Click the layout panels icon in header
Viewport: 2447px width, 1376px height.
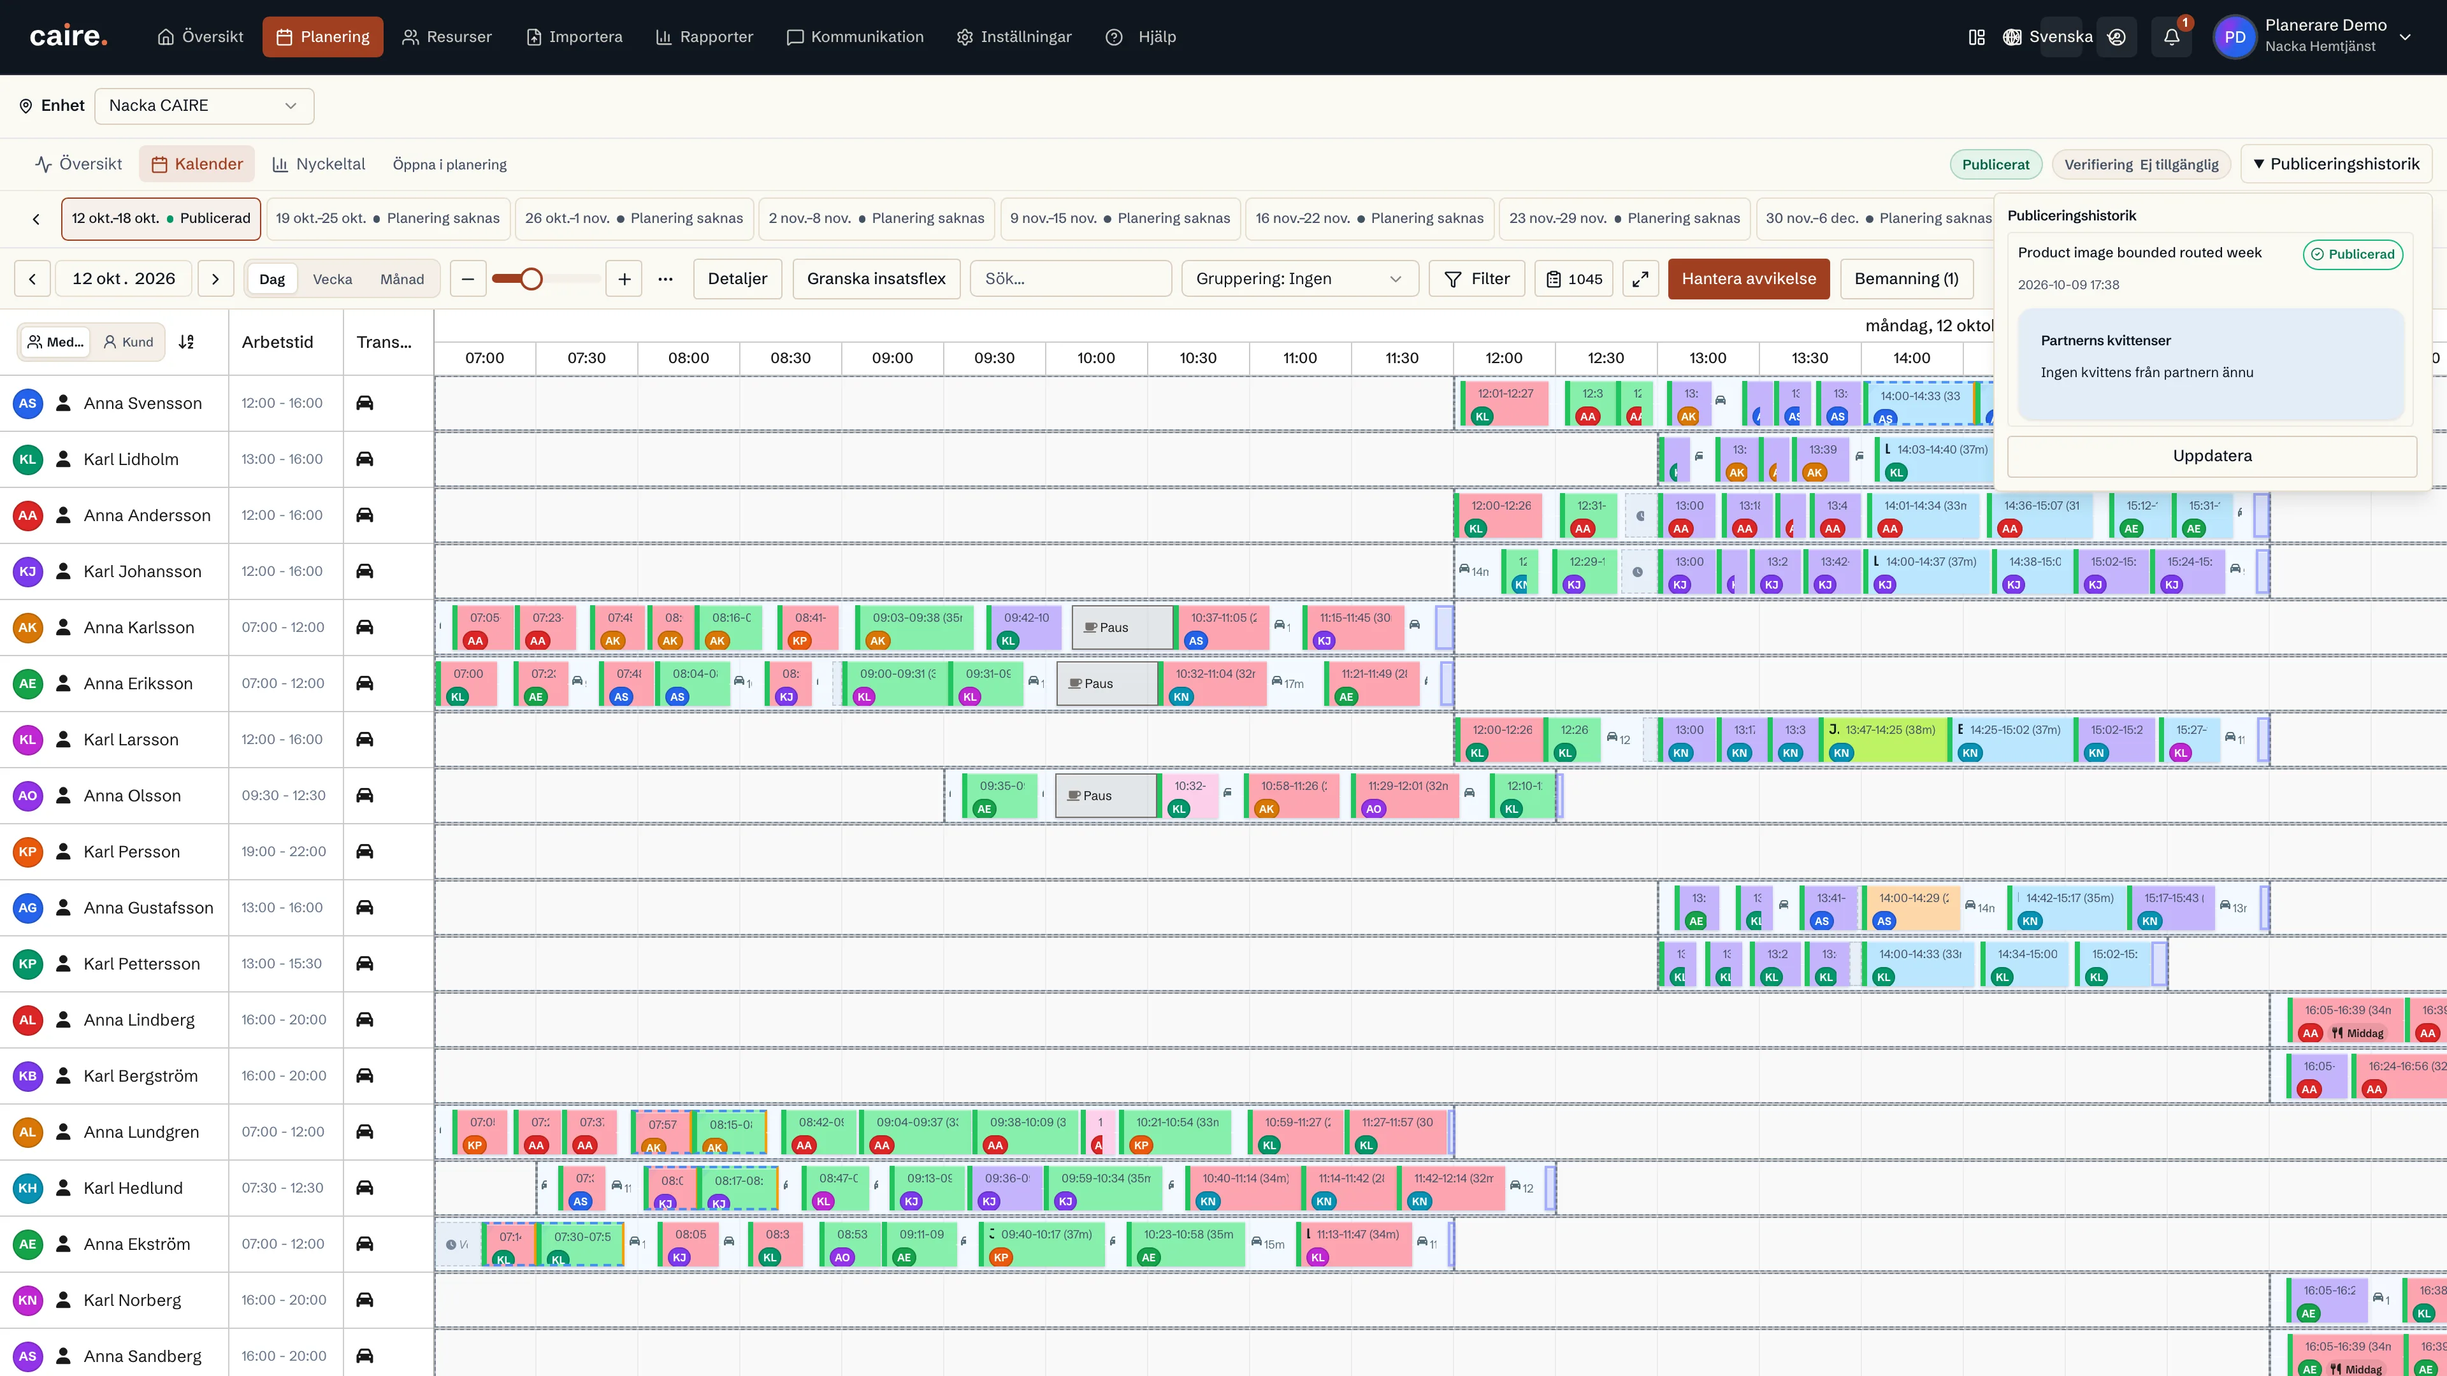(1977, 37)
